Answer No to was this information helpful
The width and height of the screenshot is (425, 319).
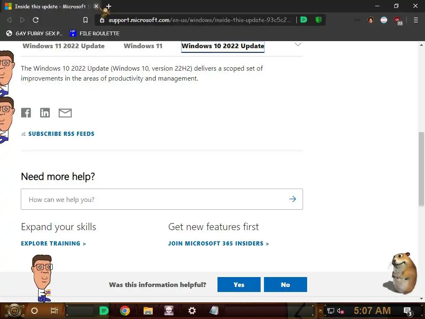click(286, 285)
